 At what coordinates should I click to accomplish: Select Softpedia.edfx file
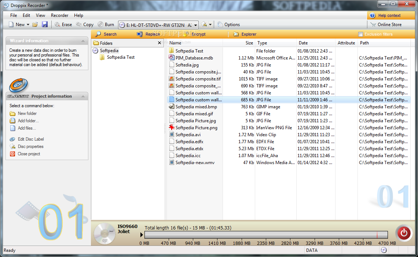coord(189,142)
